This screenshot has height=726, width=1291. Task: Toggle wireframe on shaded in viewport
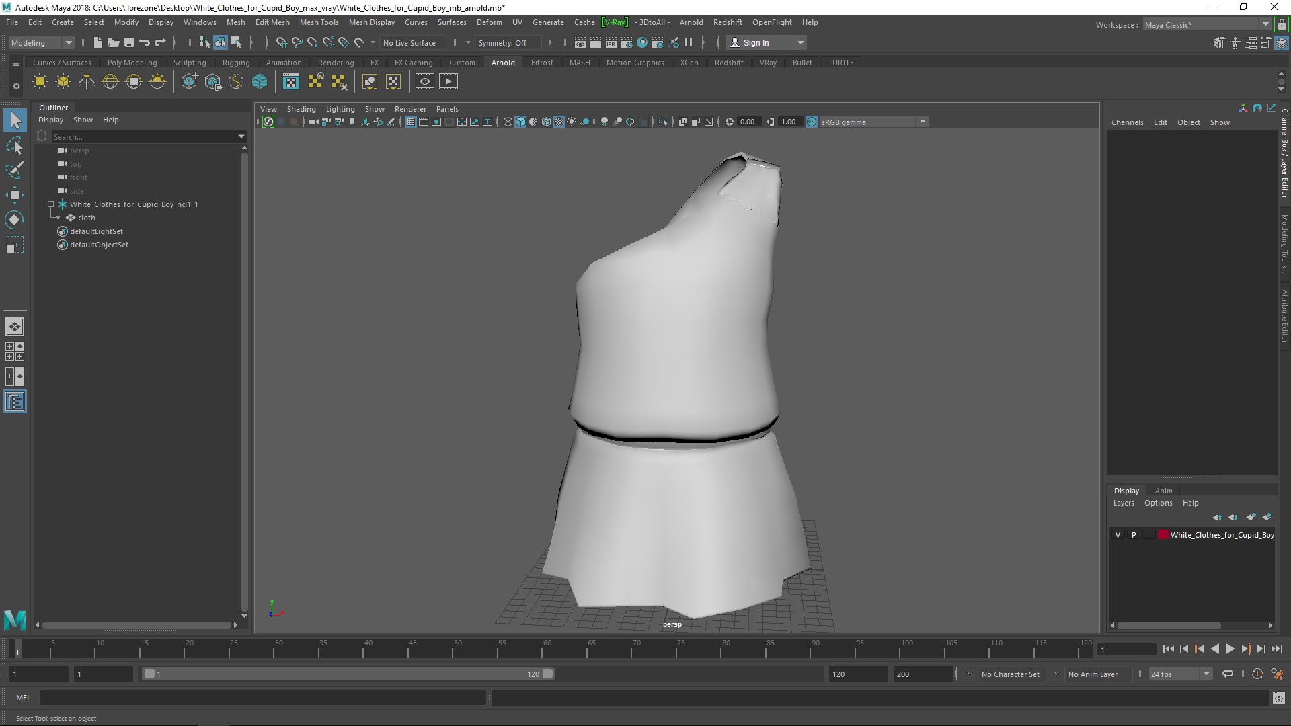point(547,122)
